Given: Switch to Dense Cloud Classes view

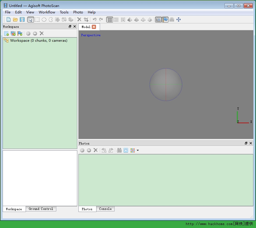Looking at the screenshot, I should [123, 20].
